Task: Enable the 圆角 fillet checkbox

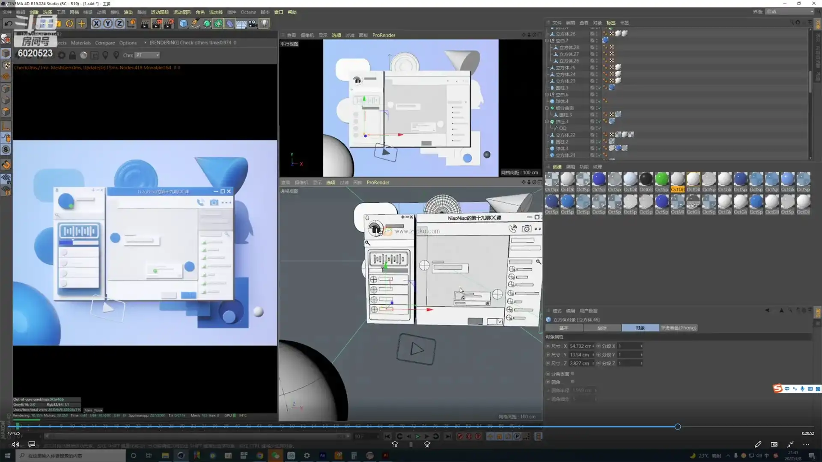Action: click(x=572, y=382)
